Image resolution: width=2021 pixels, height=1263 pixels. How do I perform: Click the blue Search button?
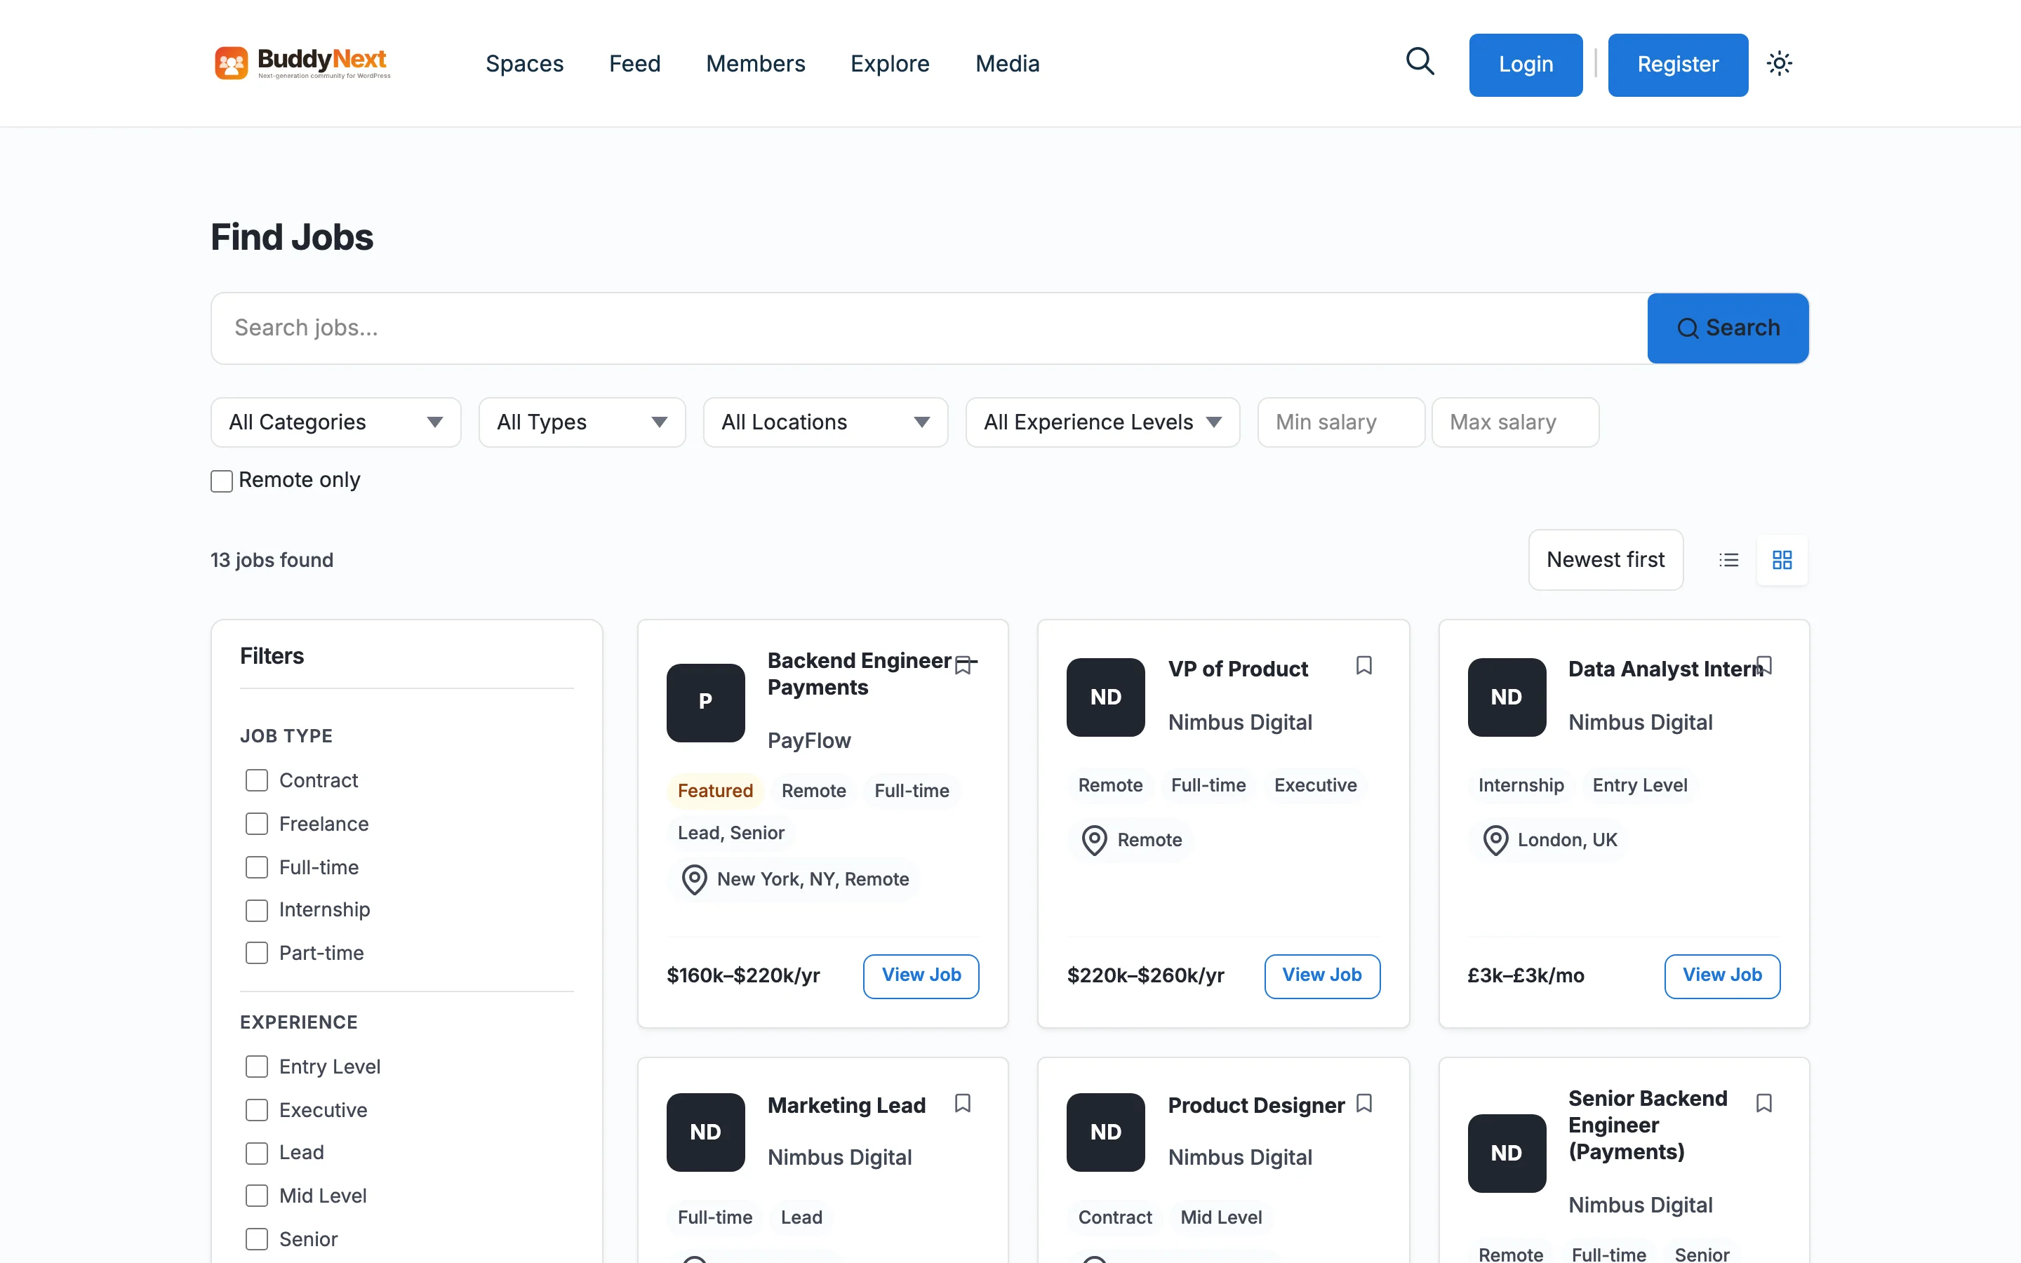(1728, 328)
